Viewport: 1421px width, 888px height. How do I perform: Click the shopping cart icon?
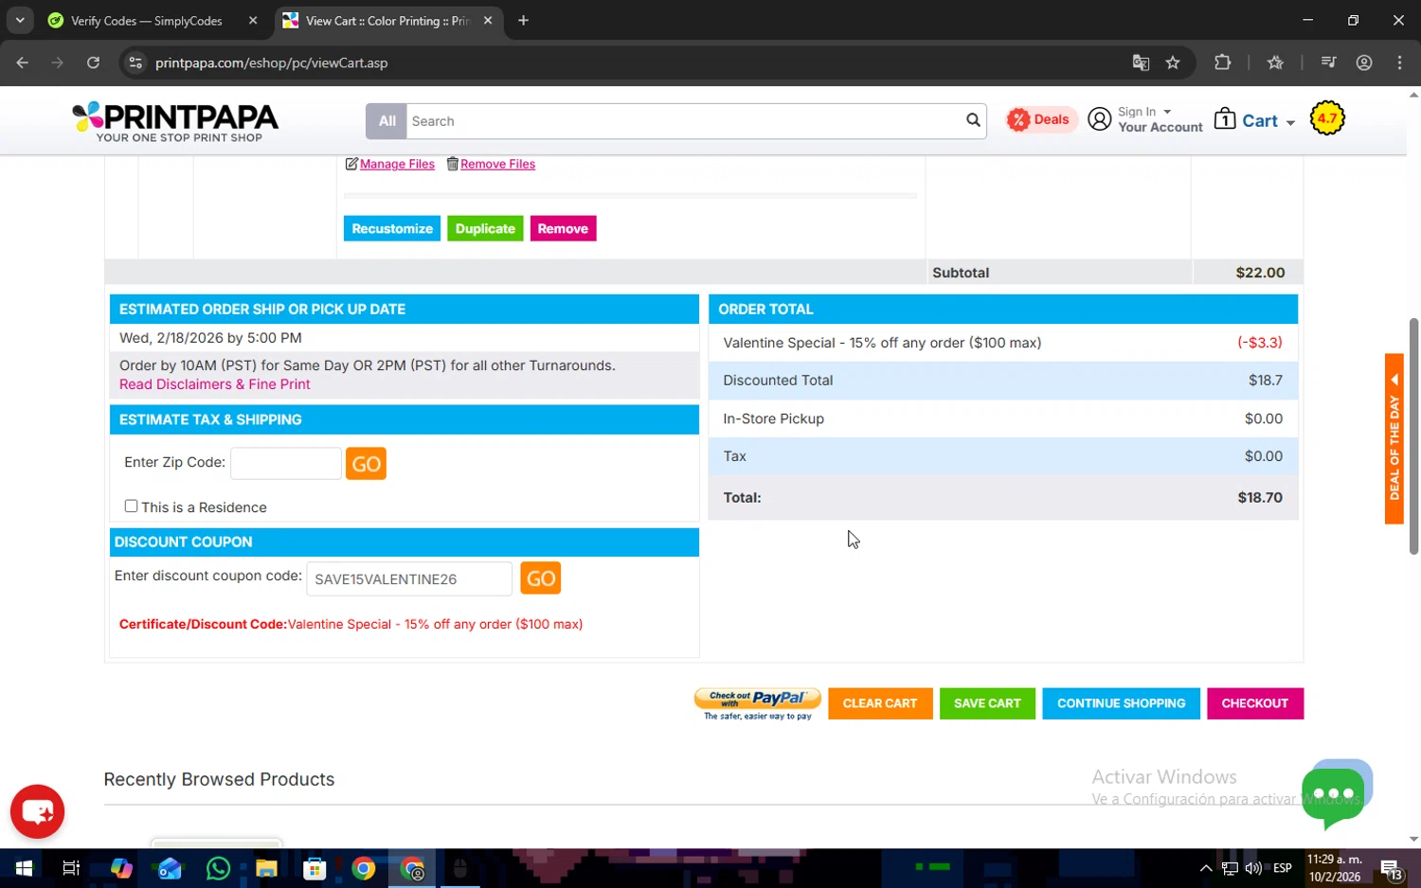[1225, 119]
